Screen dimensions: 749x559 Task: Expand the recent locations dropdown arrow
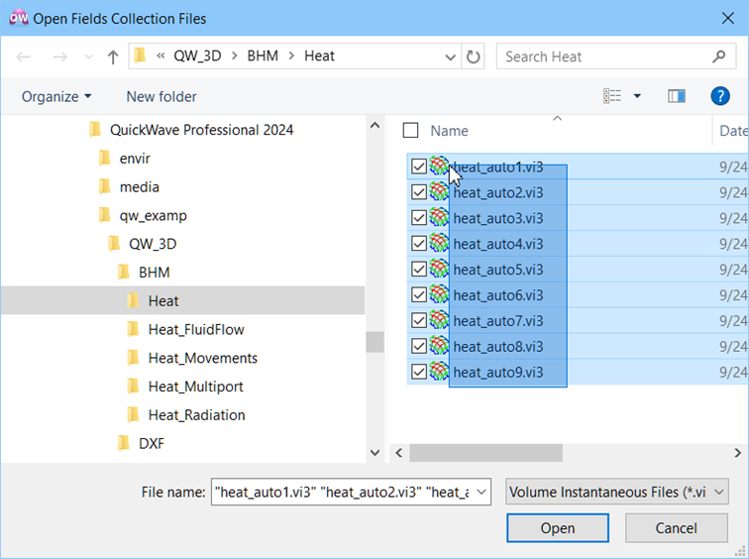click(x=88, y=56)
